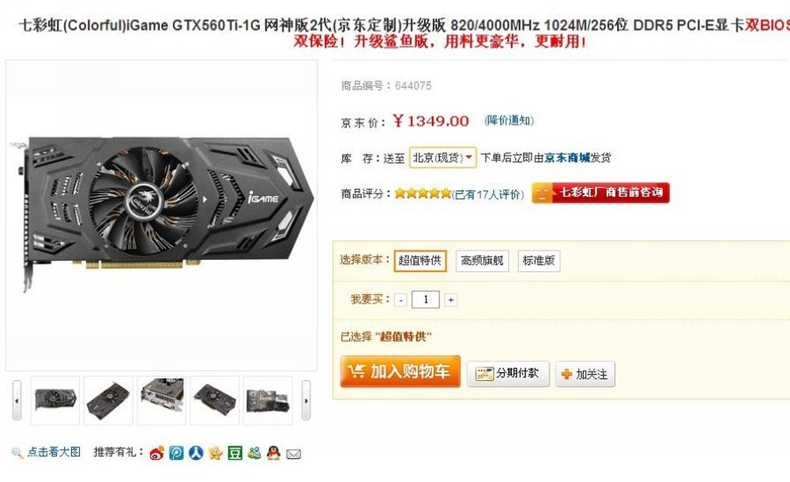Share via Tencent Weibo blue icon

pos(176,453)
